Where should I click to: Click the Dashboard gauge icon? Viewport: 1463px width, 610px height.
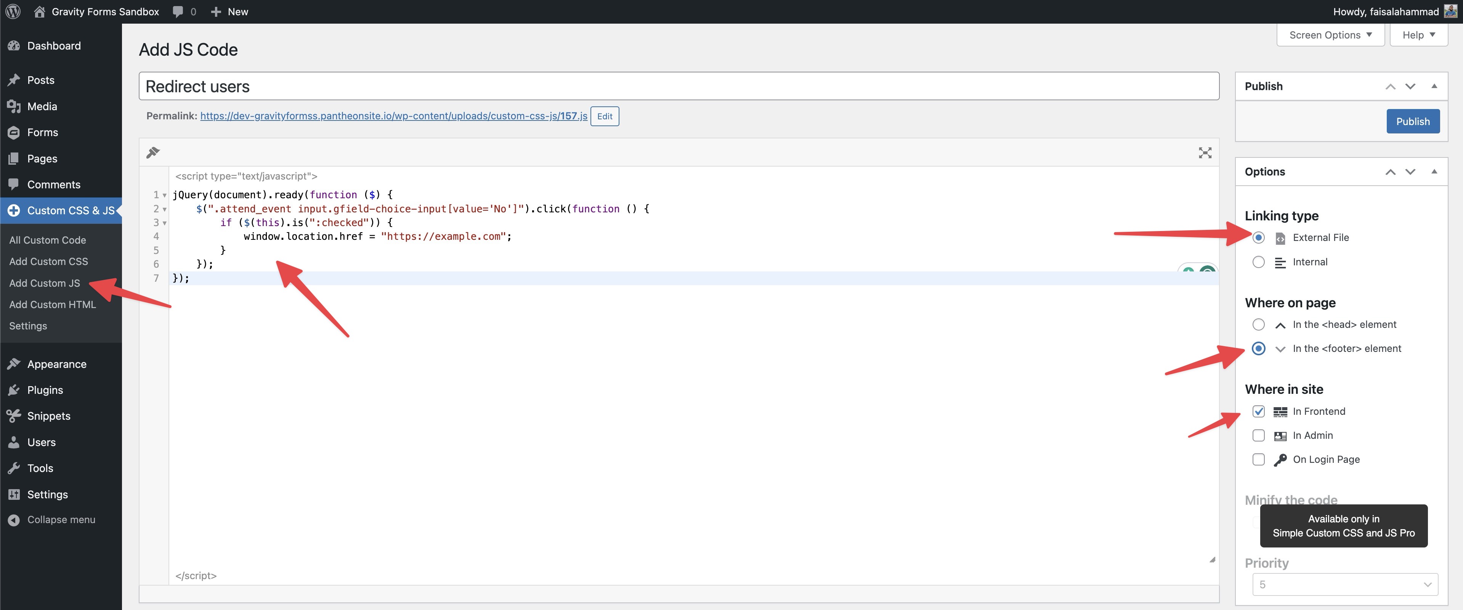tap(14, 46)
